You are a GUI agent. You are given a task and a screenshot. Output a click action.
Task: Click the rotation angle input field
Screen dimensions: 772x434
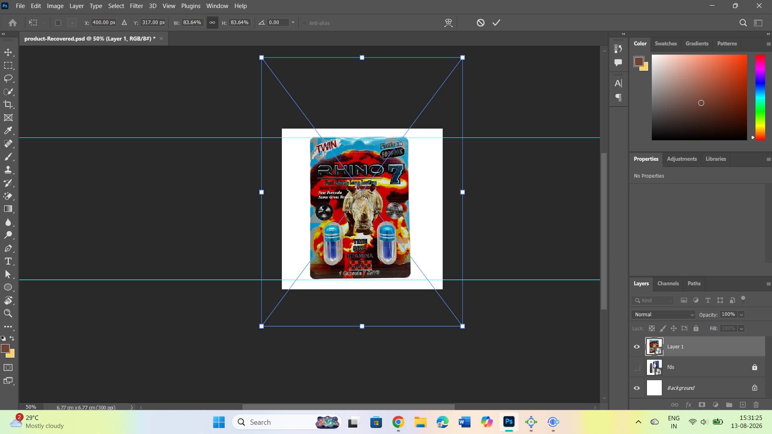coord(278,23)
